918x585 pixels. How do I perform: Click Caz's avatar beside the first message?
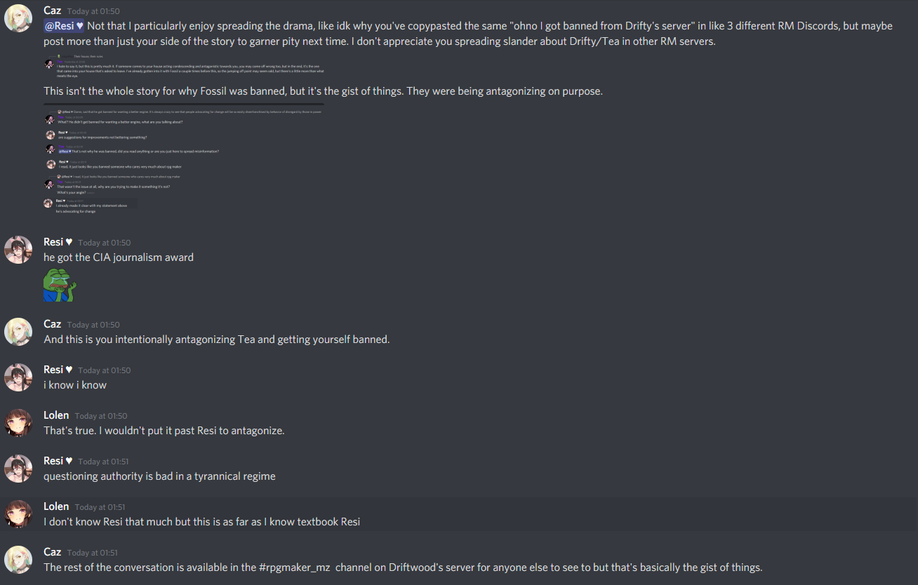click(18, 18)
